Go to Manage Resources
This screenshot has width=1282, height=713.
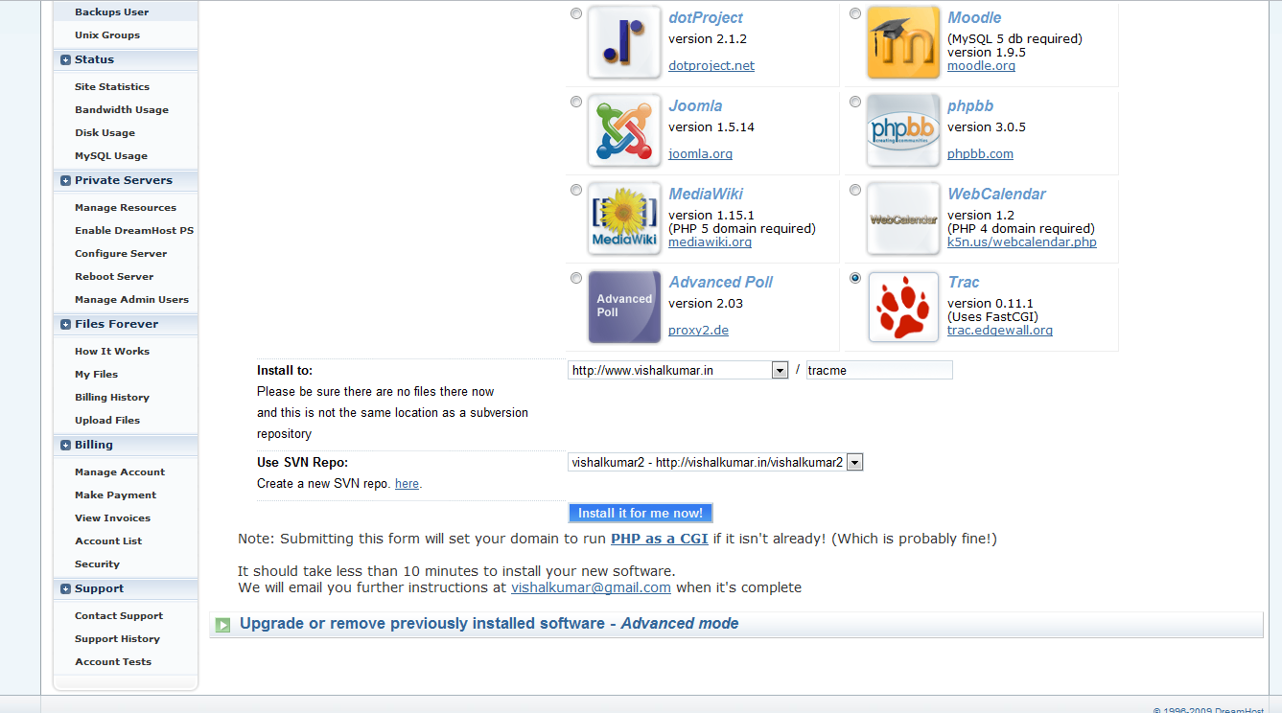[126, 208]
